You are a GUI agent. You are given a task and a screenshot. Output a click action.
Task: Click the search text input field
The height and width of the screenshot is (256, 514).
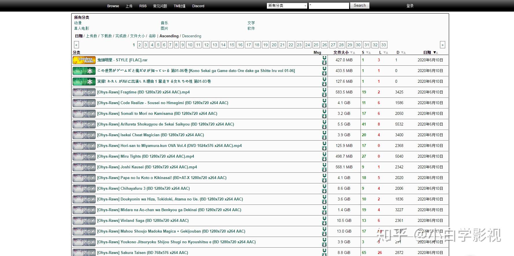pyautogui.click(x=329, y=6)
